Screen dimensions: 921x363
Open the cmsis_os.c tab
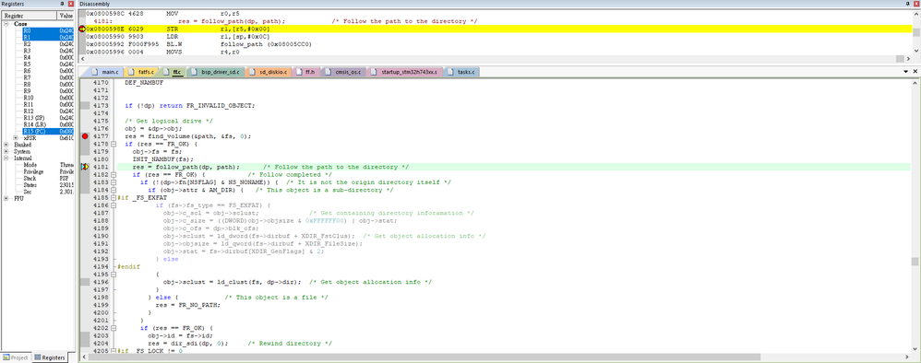343,72
